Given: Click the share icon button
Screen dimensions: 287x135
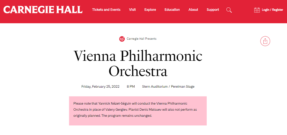Looking at the screenshot, I should point(265,41).
